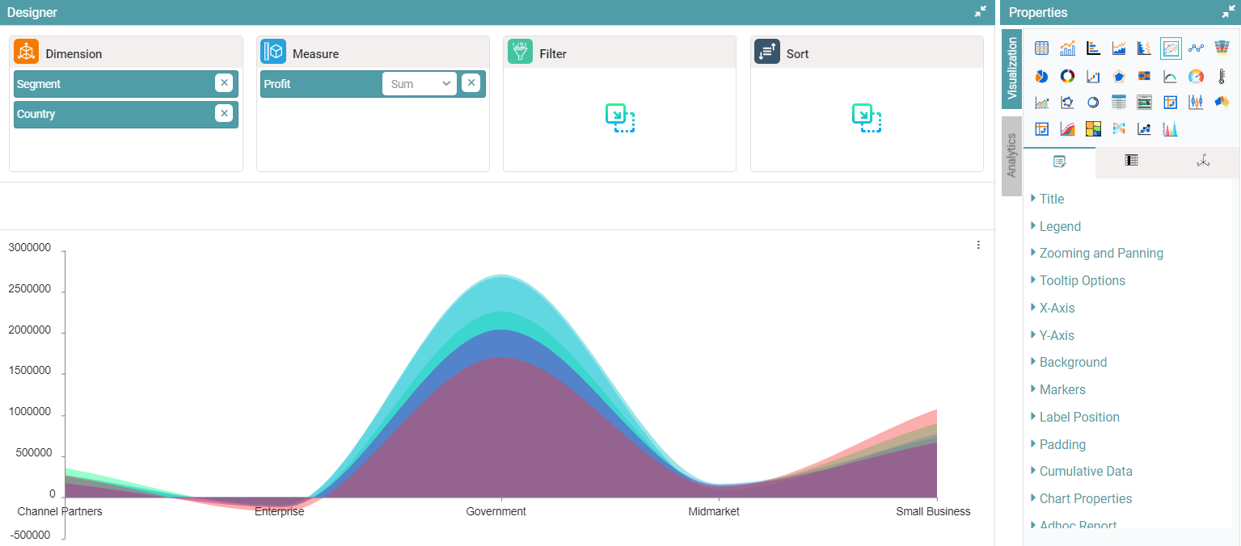Select the radar chart visualization
This screenshot has width=1241, height=546.
click(1119, 76)
